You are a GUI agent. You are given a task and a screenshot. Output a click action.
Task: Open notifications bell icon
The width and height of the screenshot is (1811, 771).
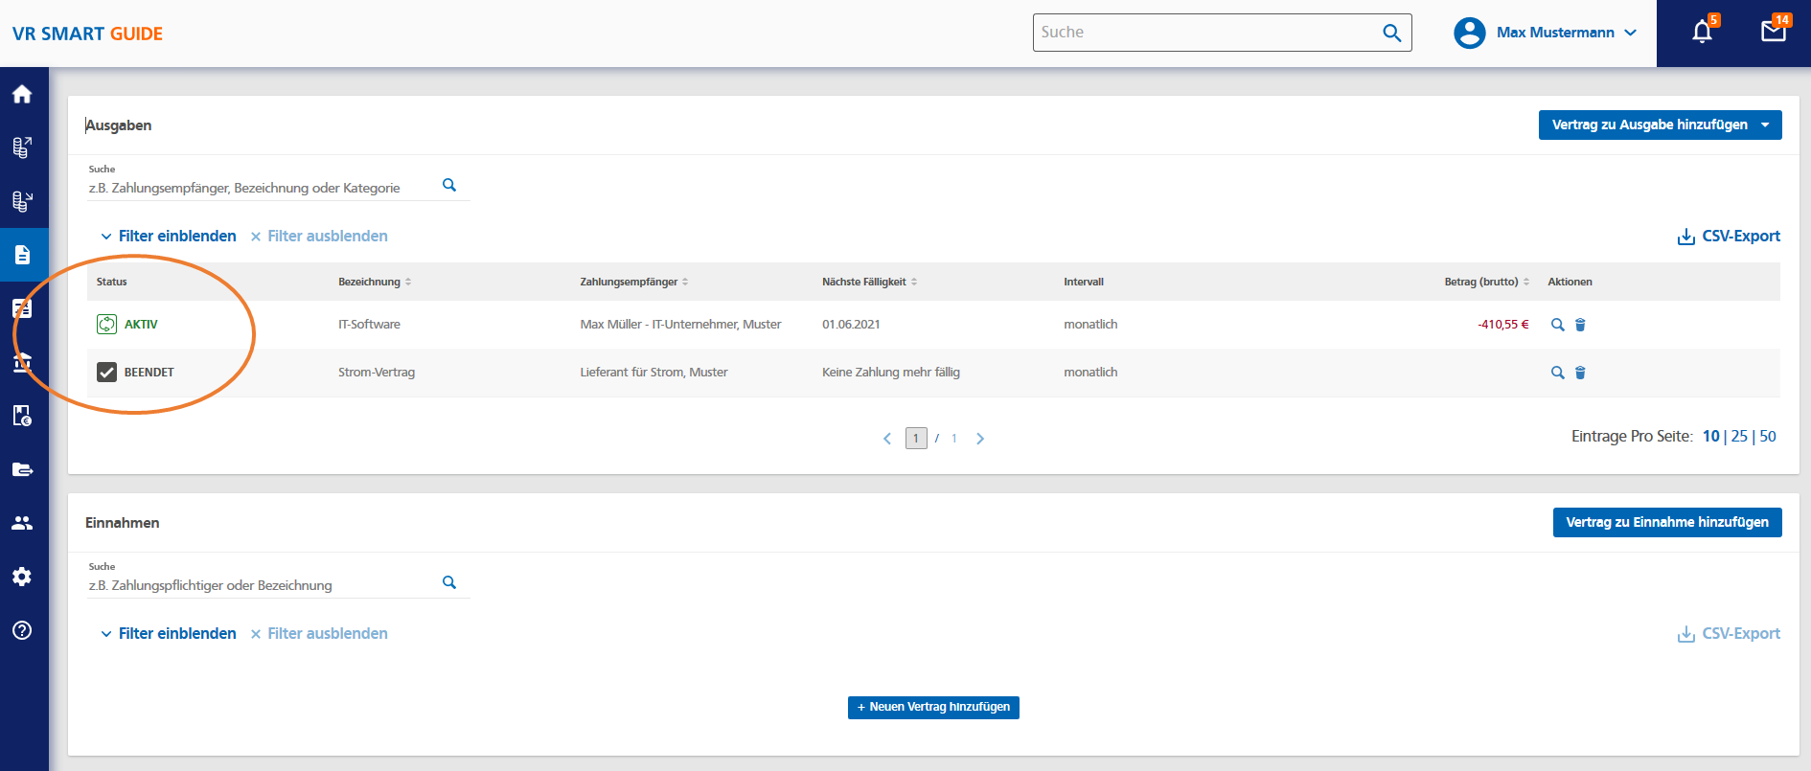(x=1703, y=32)
